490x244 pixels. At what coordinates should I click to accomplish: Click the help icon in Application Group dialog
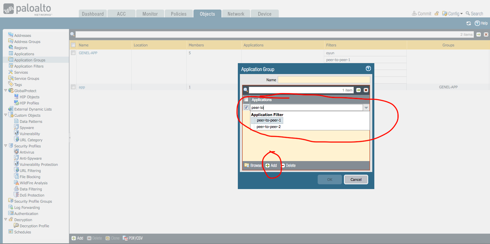click(368, 69)
